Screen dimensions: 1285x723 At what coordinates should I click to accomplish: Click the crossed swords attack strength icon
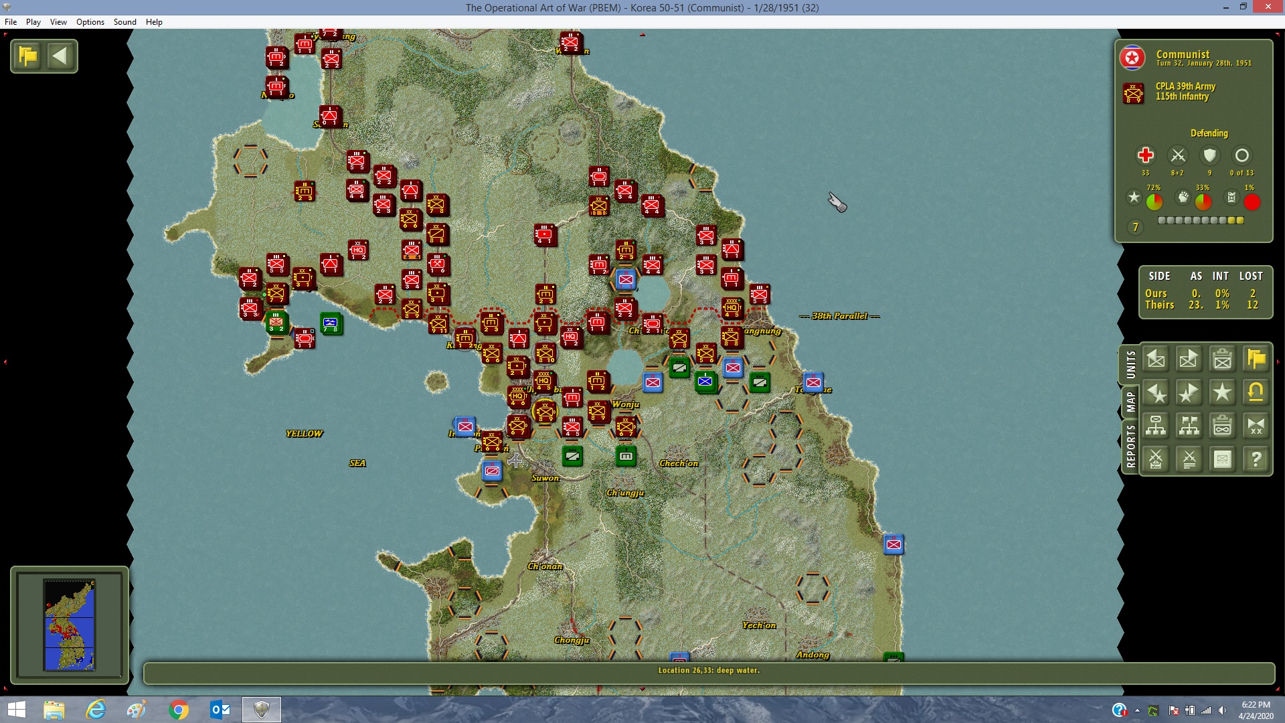1178,155
